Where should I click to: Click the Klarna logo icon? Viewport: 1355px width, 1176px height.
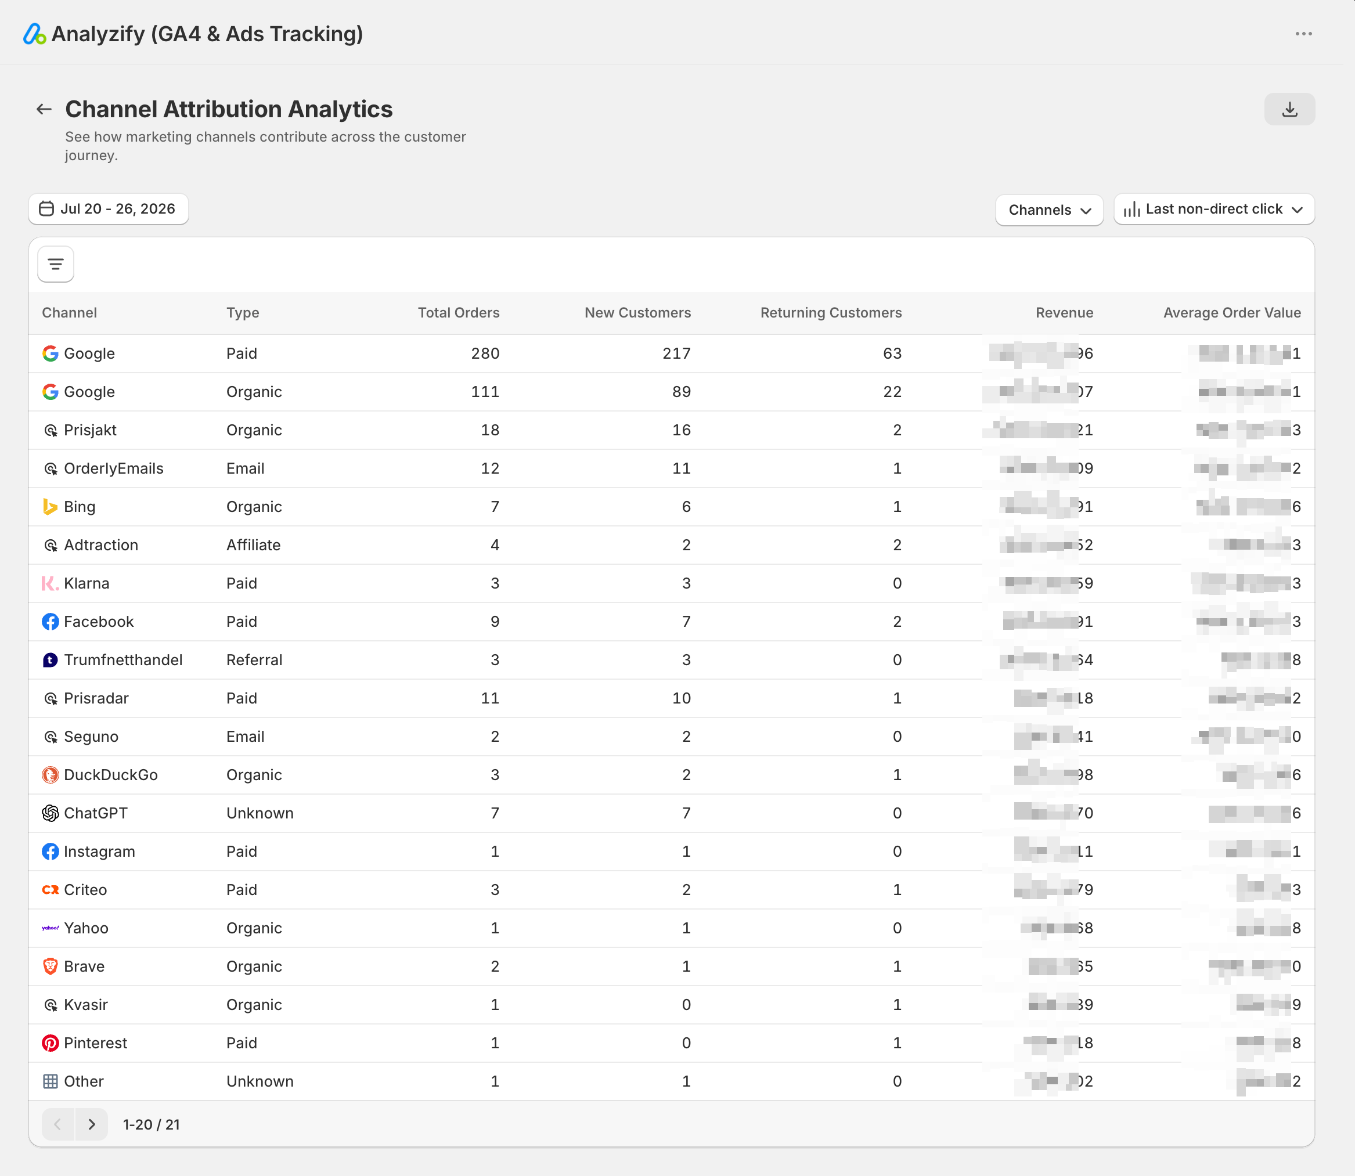(x=51, y=583)
